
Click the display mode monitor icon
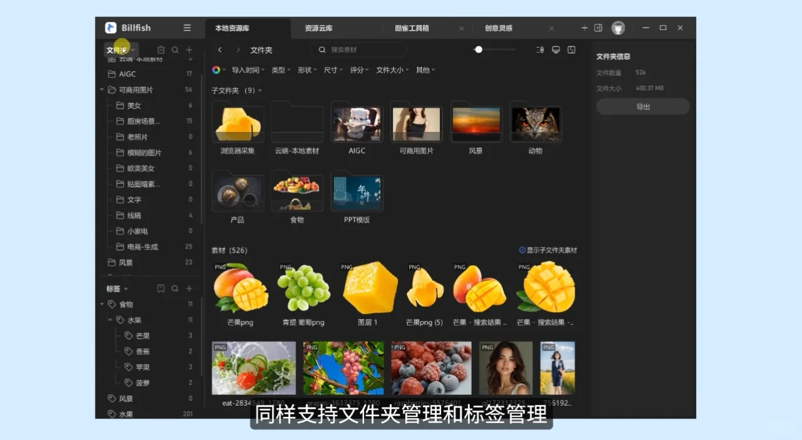coord(556,50)
